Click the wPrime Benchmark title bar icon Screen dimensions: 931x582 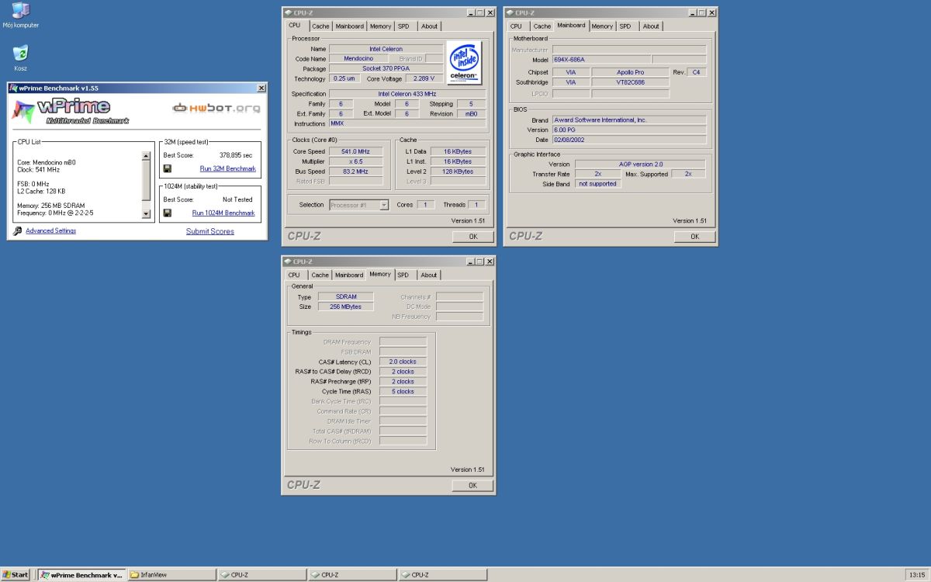pos(13,88)
